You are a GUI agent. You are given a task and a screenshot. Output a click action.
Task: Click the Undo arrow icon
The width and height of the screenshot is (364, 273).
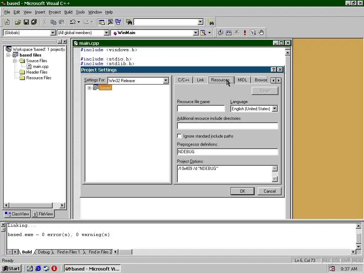click(x=73, y=22)
